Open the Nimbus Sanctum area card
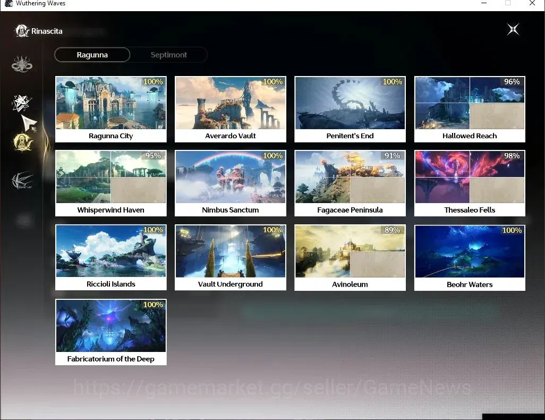The width and height of the screenshot is (545, 420). [231, 183]
